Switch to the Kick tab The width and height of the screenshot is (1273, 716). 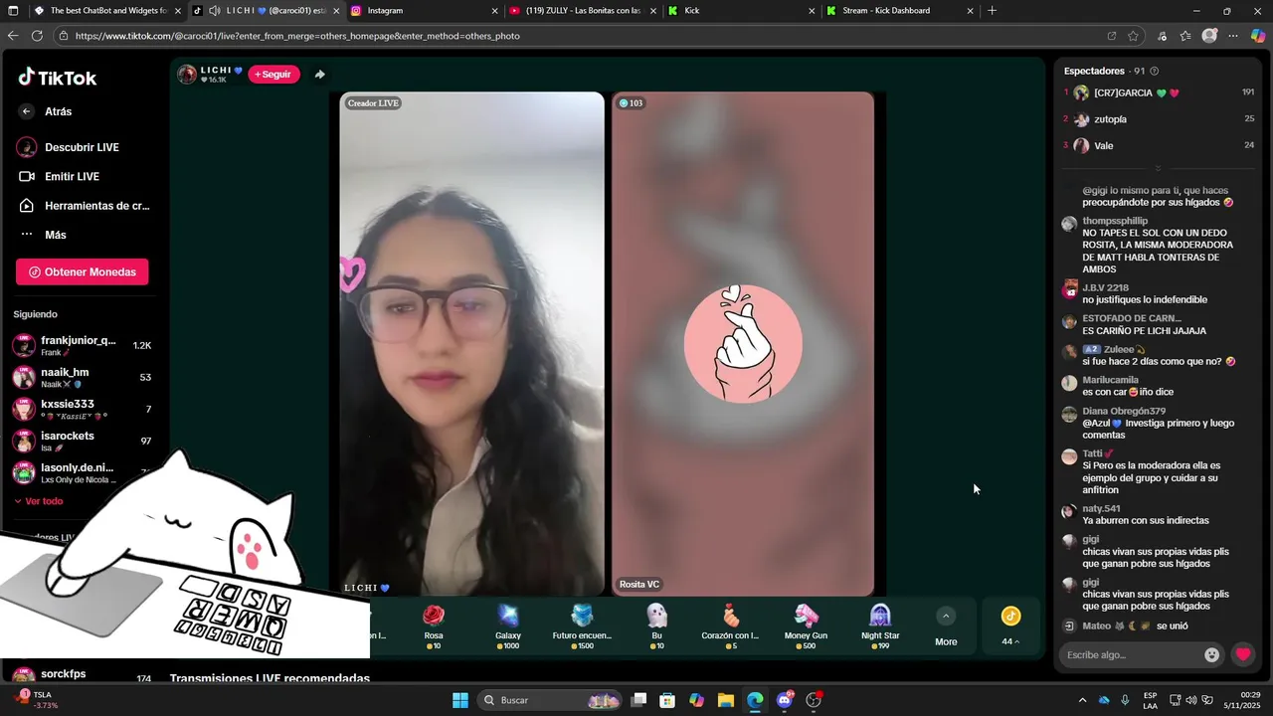pyautogui.click(x=741, y=11)
